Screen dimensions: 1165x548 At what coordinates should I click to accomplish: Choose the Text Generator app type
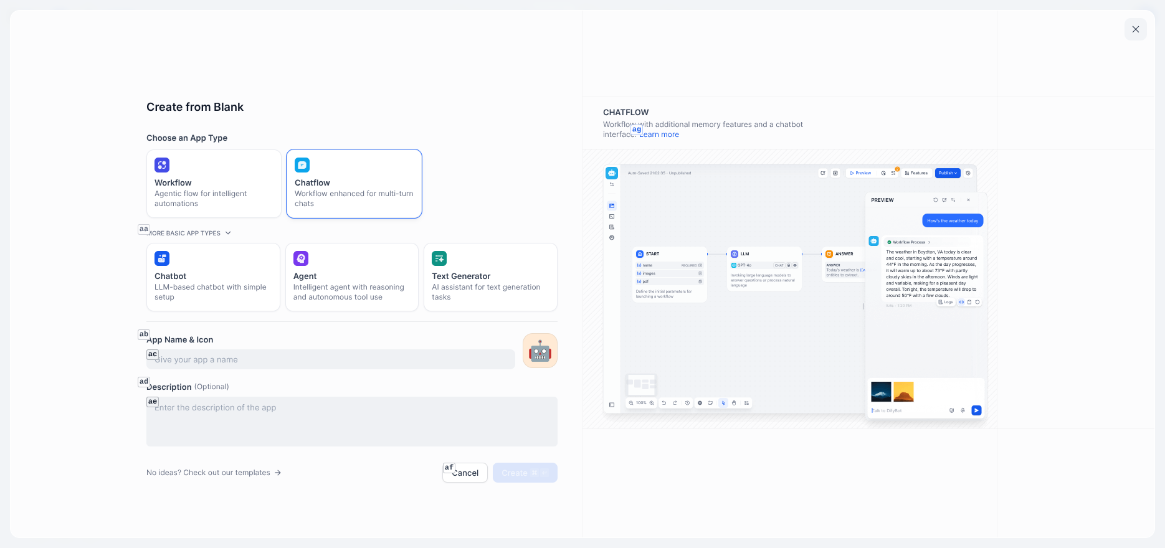point(490,277)
